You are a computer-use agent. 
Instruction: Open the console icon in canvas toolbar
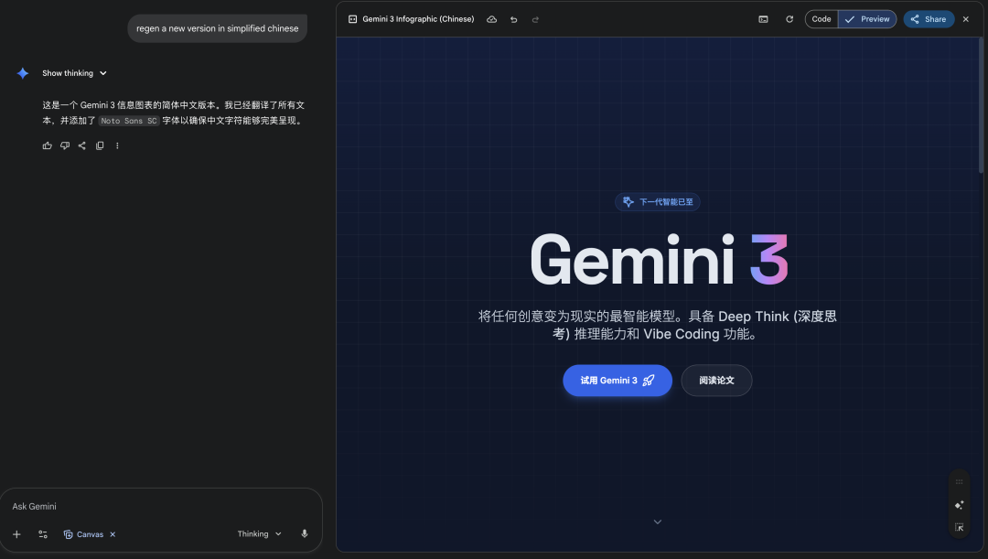click(x=763, y=19)
